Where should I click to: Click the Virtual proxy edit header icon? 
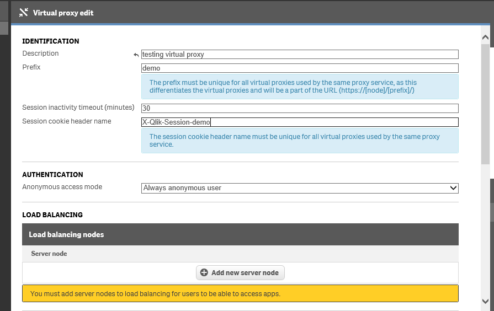pos(23,13)
